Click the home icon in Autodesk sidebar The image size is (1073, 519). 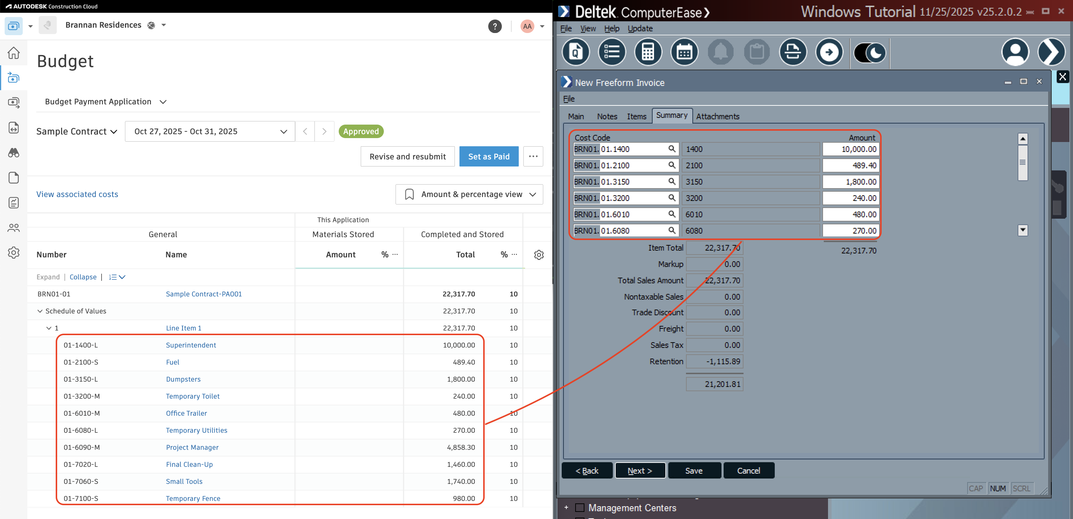pos(14,53)
